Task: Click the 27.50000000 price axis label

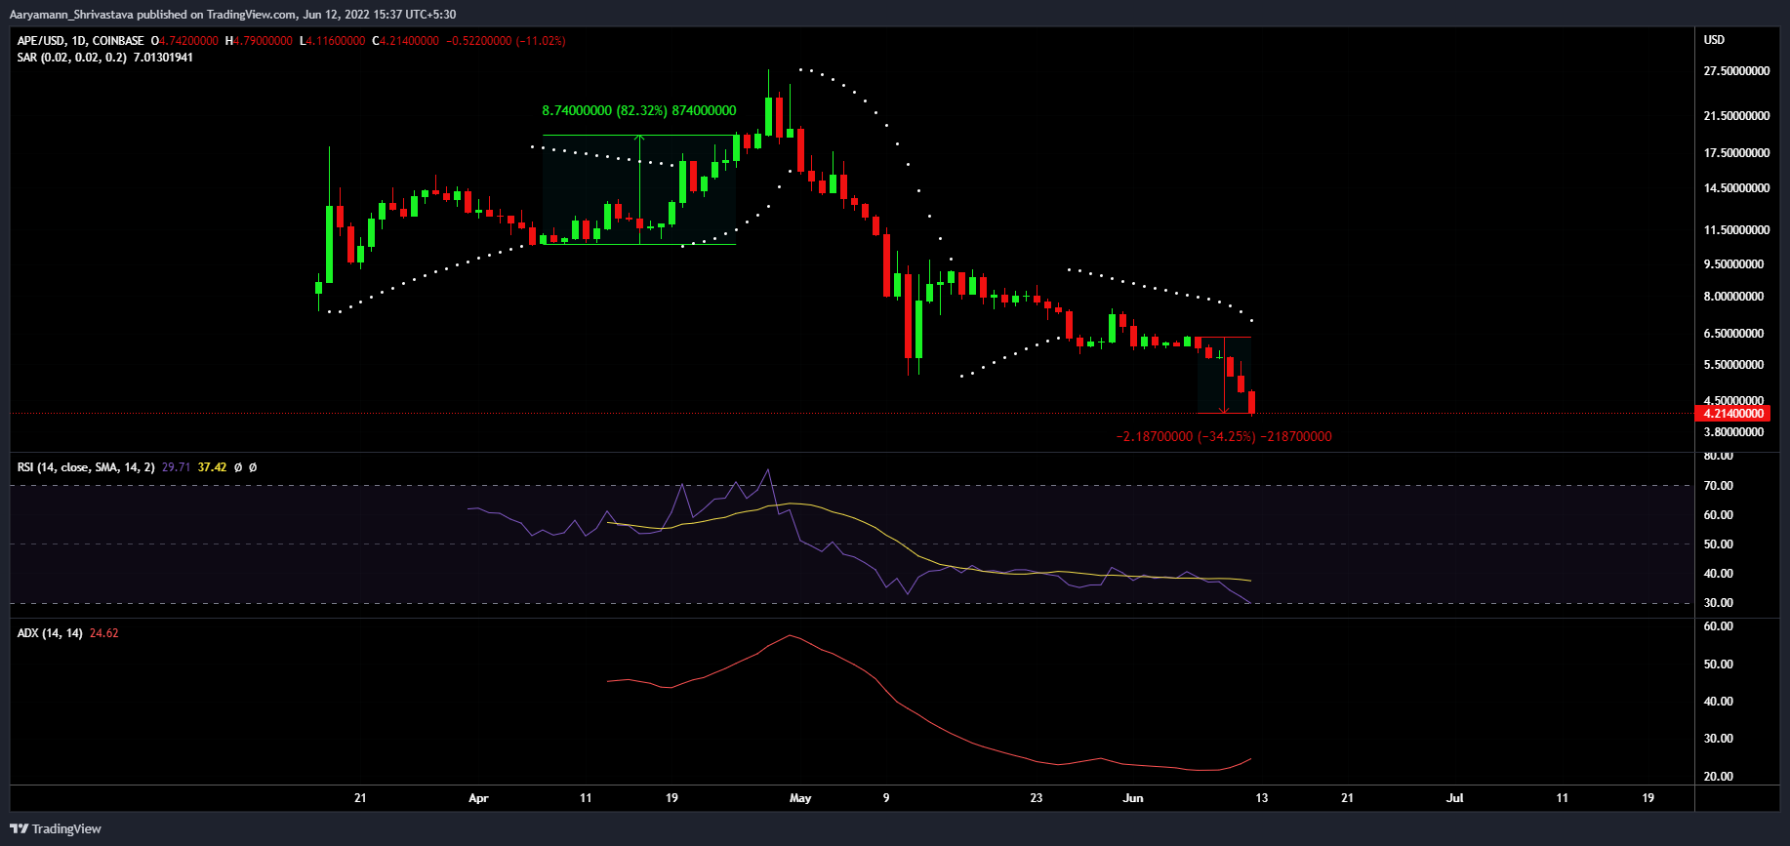Action: pos(1736,71)
